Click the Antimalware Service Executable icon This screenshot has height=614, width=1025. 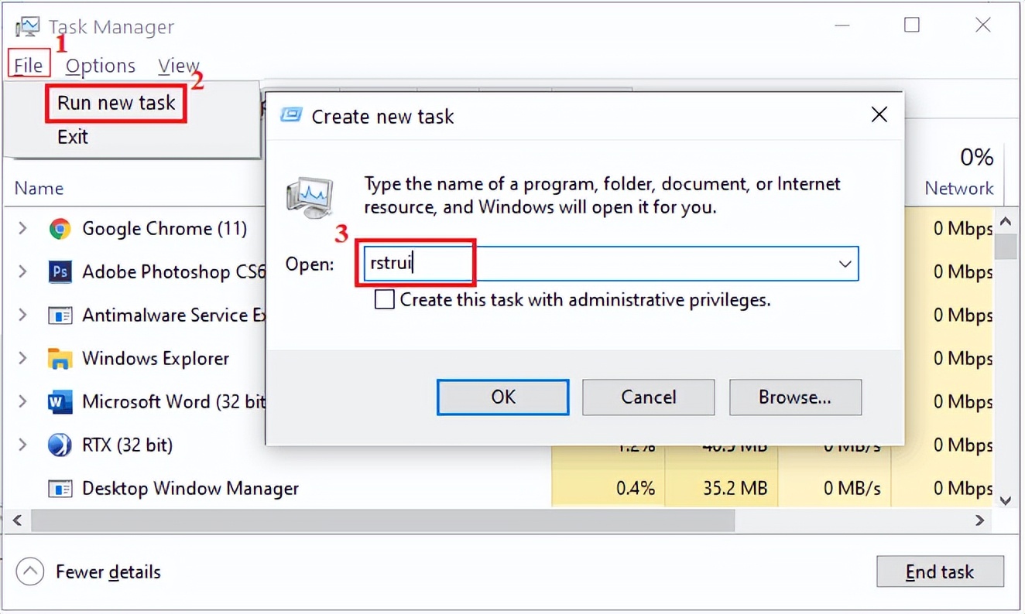point(60,316)
